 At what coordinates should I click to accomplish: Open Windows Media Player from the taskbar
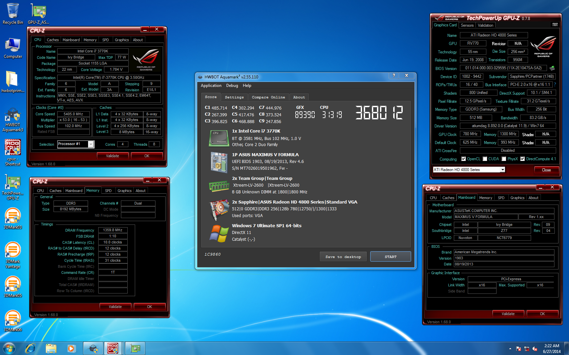click(71, 348)
